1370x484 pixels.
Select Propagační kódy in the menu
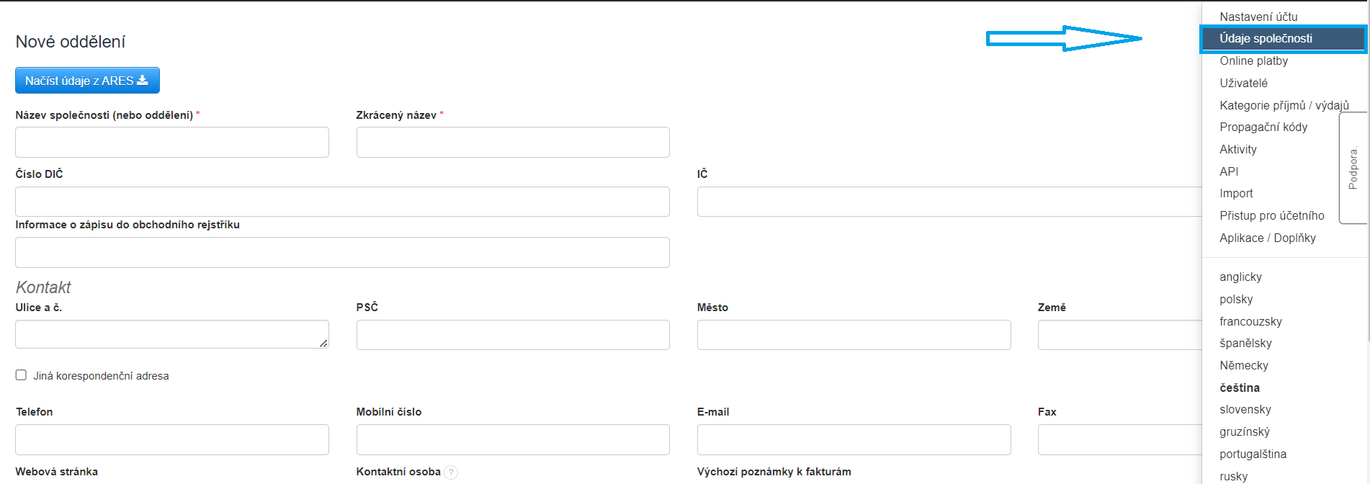coord(1263,127)
